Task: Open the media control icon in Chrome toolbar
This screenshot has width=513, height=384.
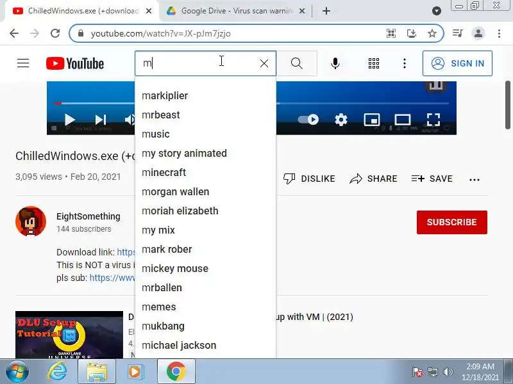Action: (458, 33)
